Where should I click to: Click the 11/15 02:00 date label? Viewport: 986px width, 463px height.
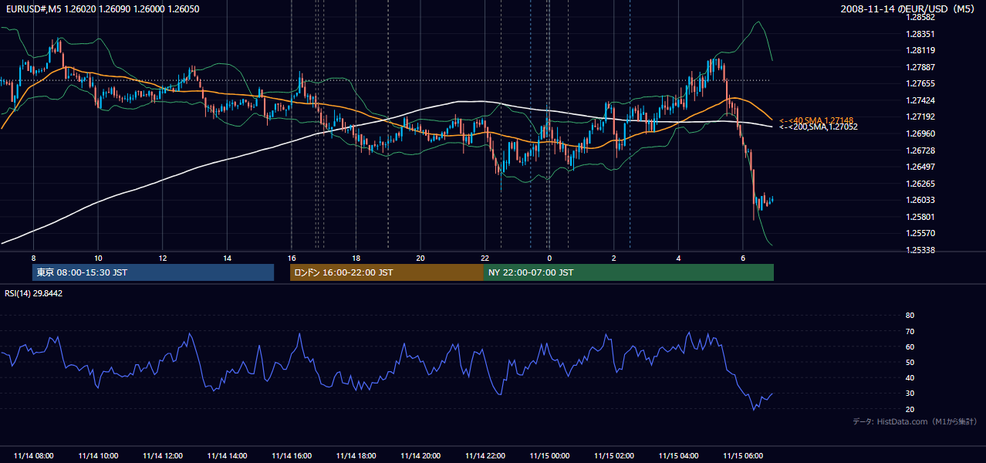pos(613,456)
